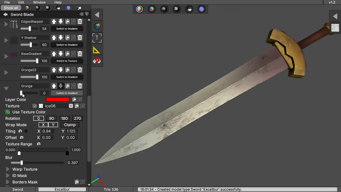The image size is (341, 192).
Task: Copy the Layer Color value
Action: 74,100
